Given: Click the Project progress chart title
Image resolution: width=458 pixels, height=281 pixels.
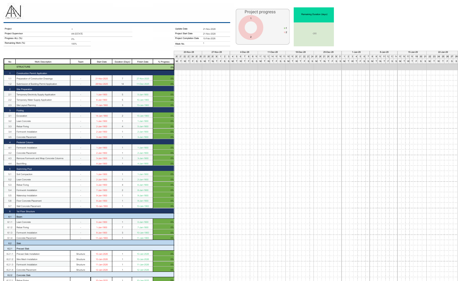Looking at the screenshot, I should pos(260,12).
